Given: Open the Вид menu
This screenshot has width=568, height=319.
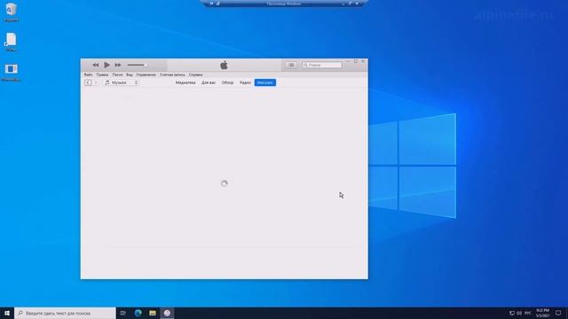Looking at the screenshot, I should point(130,74).
